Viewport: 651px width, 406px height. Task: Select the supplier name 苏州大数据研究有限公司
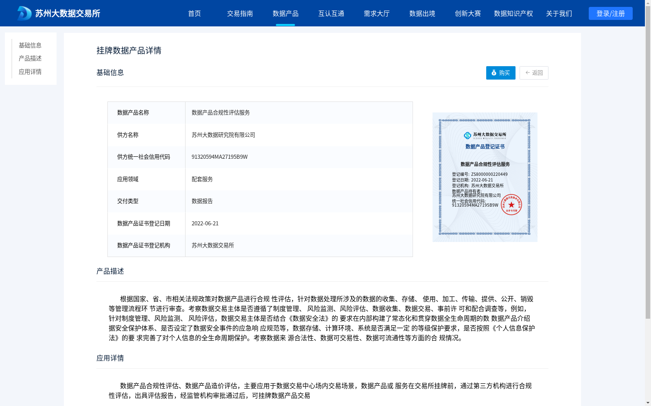pyautogui.click(x=223, y=135)
